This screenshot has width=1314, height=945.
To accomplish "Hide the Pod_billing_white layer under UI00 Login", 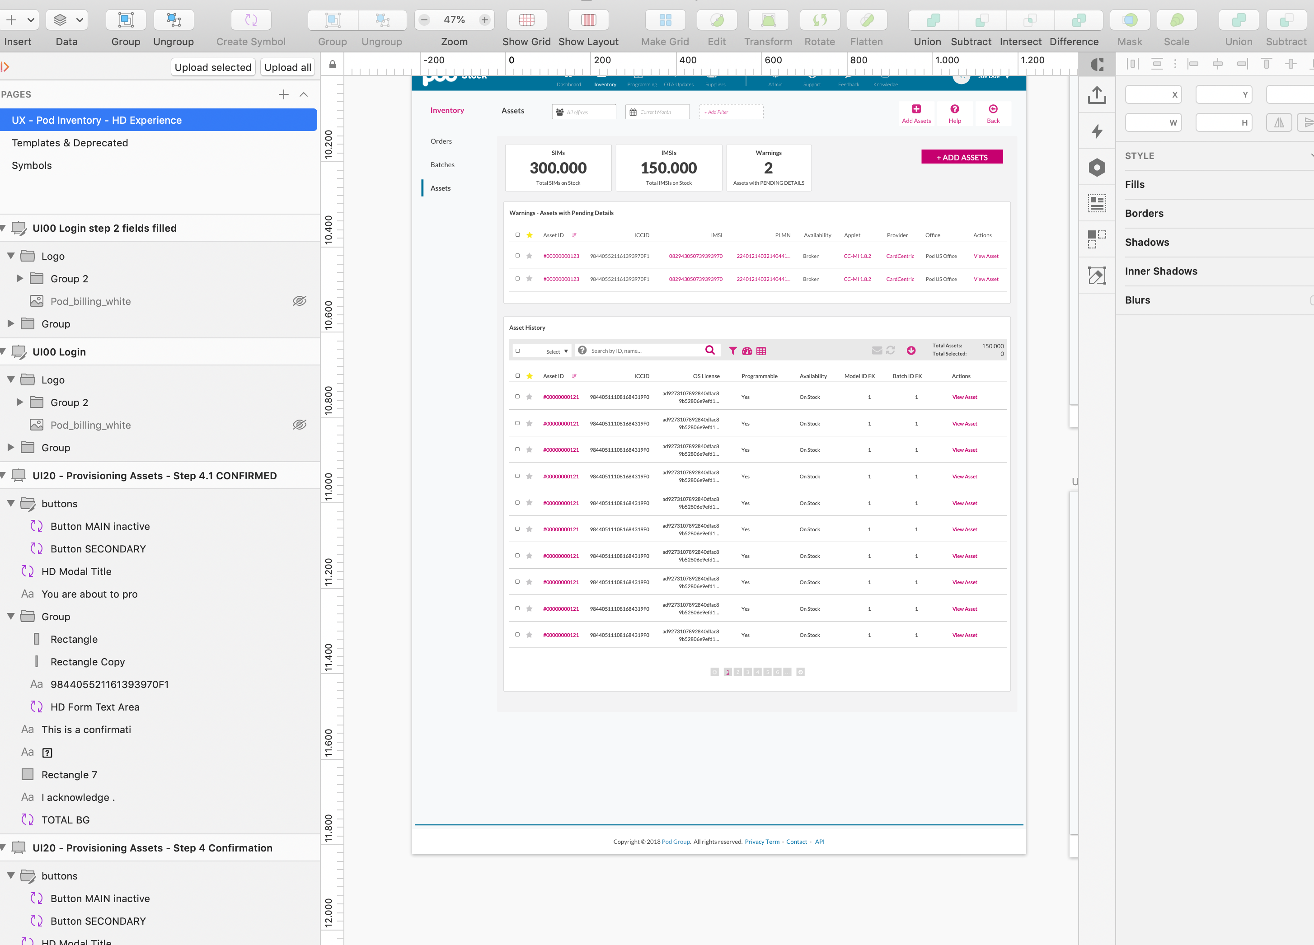I will (x=300, y=425).
